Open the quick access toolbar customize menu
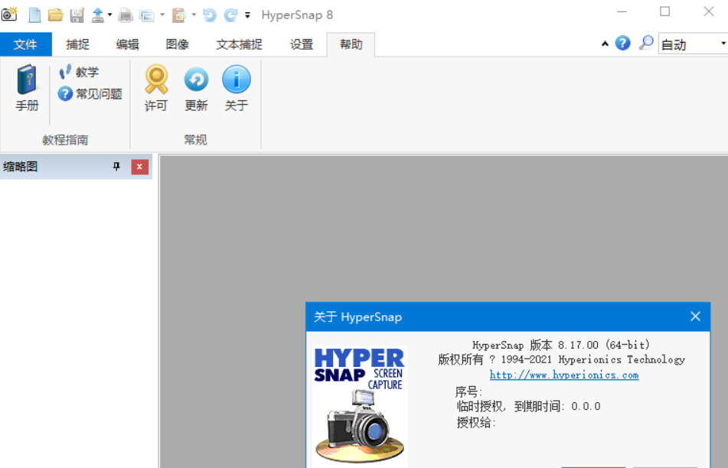 (x=247, y=15)
